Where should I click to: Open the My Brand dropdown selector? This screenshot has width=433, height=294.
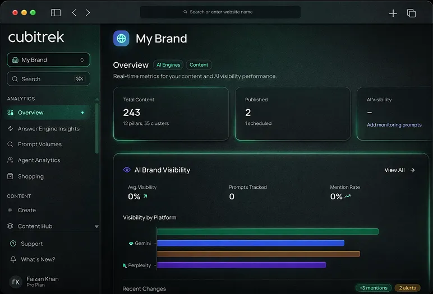(x=48, y=60)
